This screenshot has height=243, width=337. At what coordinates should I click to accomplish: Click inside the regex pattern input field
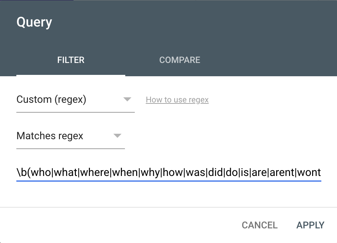[168, 173]
